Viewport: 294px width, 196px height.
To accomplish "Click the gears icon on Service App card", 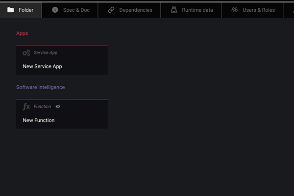I will (26, 53).
